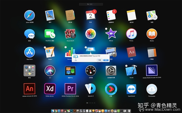Screen dimensions: 182x113
Task: Open Safari in Launchpad
Action: click(x=30, y=15)
